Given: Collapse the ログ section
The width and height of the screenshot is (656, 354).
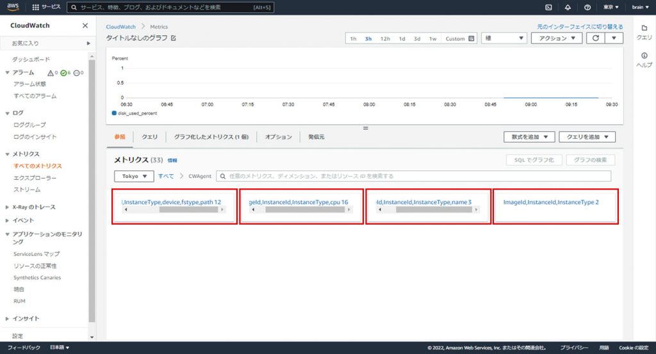Looking at the screenshot, I should 7,113.
